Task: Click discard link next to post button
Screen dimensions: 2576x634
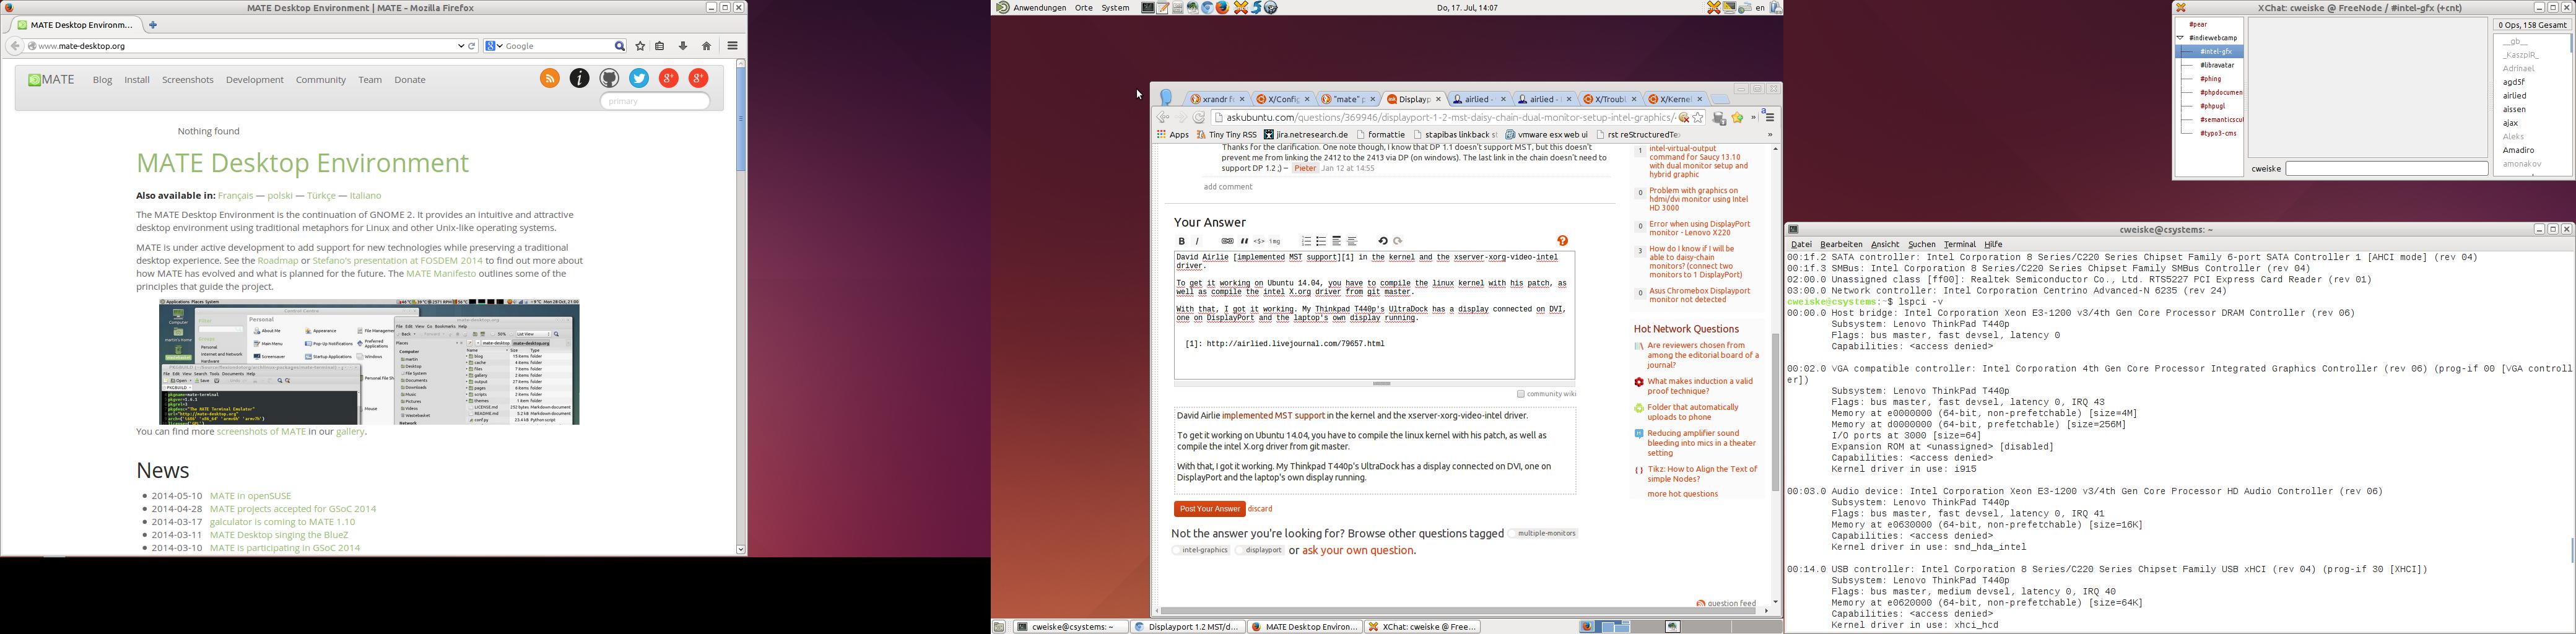Action: [x=1260, y=509]
